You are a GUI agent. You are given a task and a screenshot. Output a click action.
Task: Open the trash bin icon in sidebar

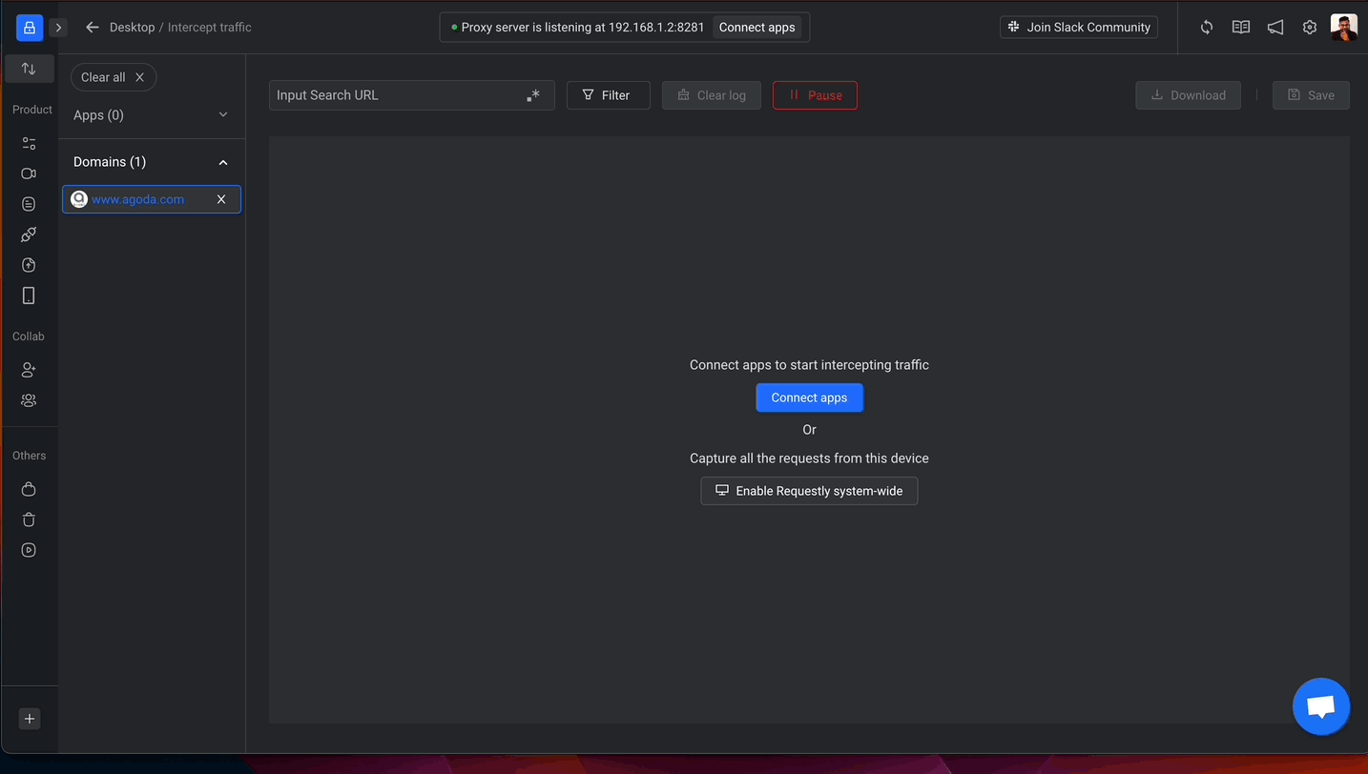(29, 519)
